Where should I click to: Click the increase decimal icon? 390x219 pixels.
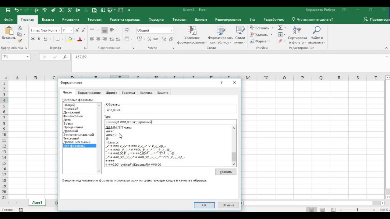[x=165, y=39]
